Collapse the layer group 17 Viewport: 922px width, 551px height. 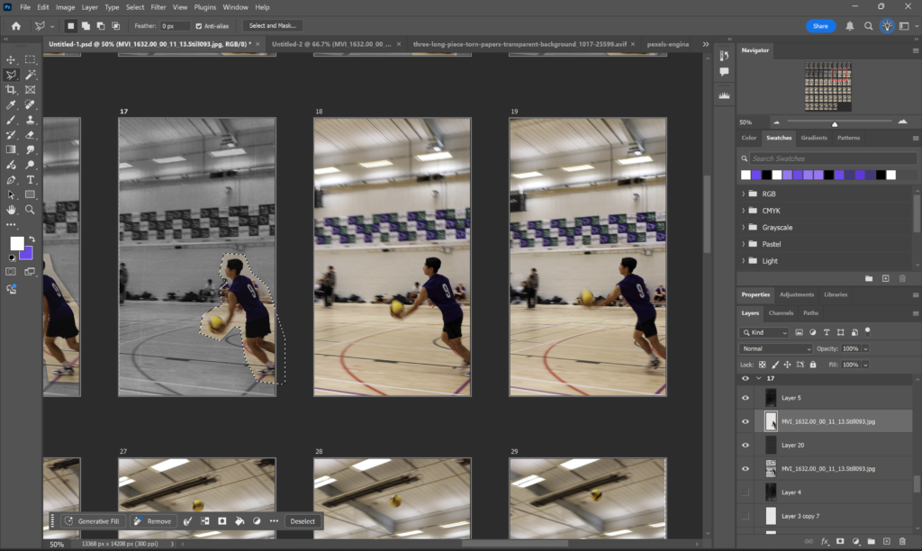759,379
